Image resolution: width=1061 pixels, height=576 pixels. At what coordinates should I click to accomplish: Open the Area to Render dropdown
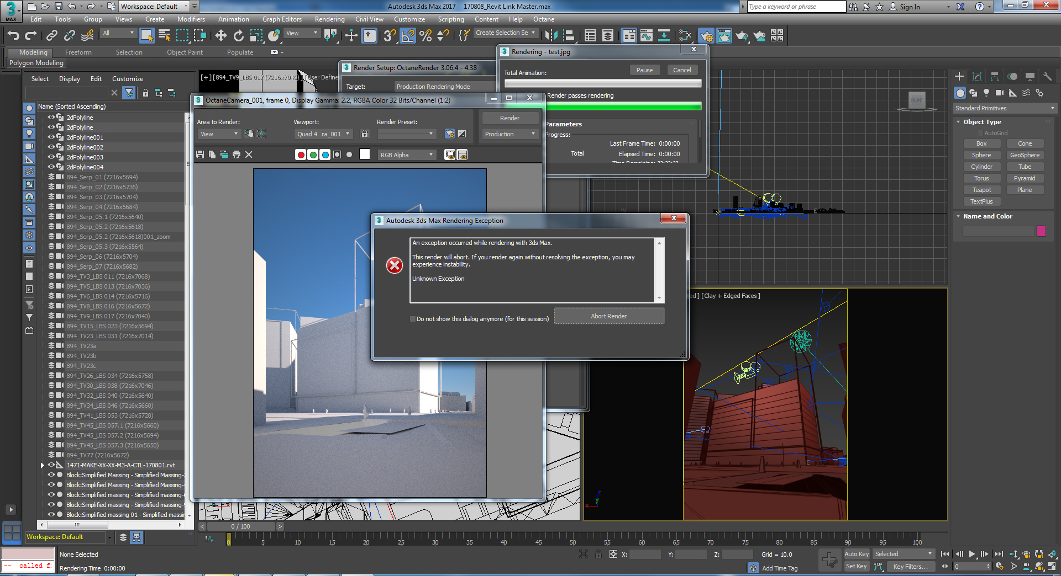[x=218, y=134]
